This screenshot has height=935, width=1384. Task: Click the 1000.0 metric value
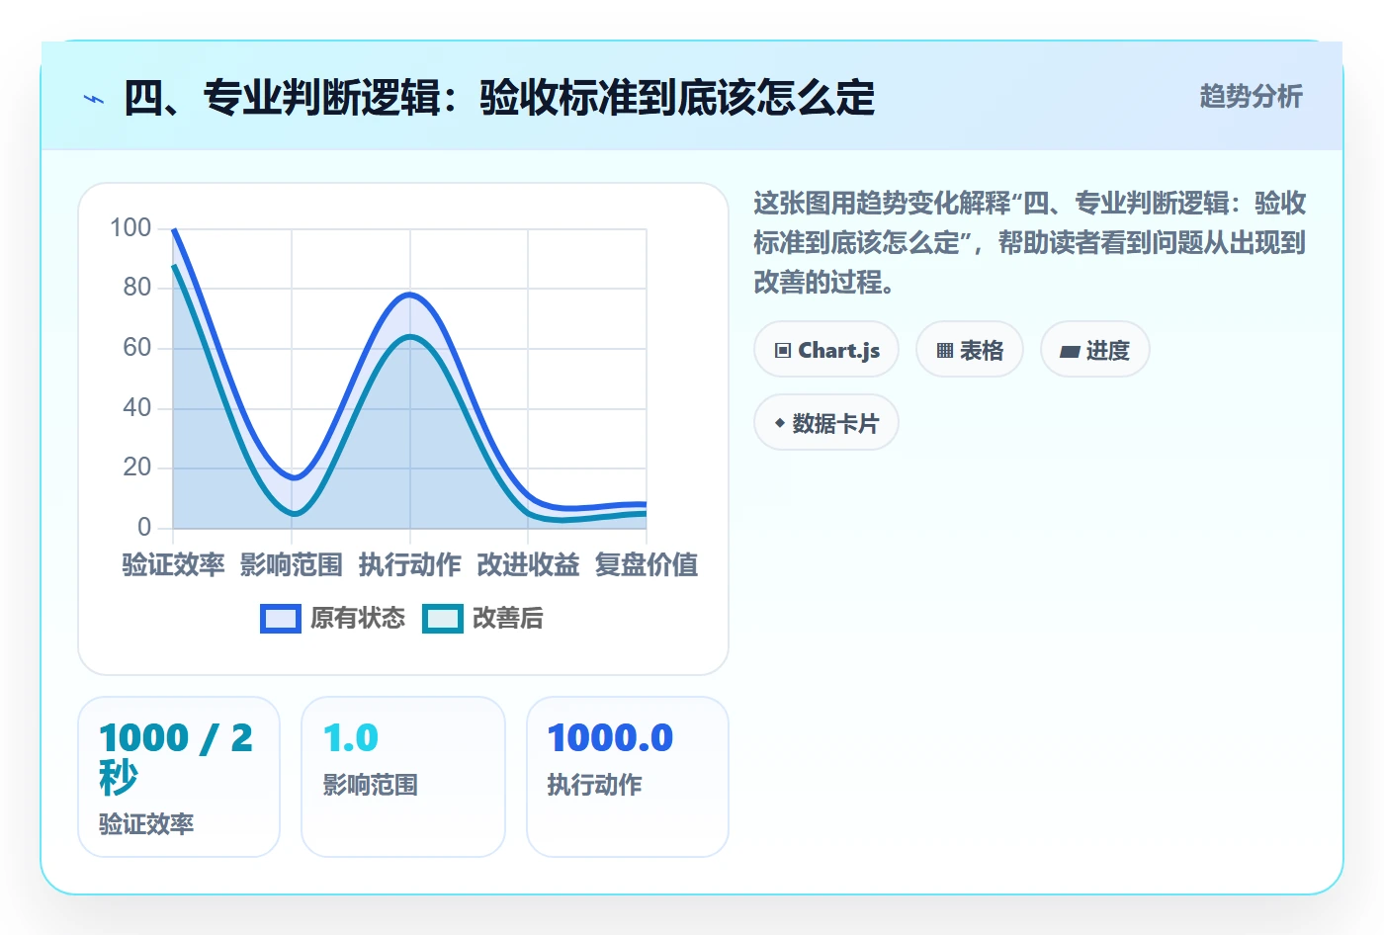tap(610, 738)
